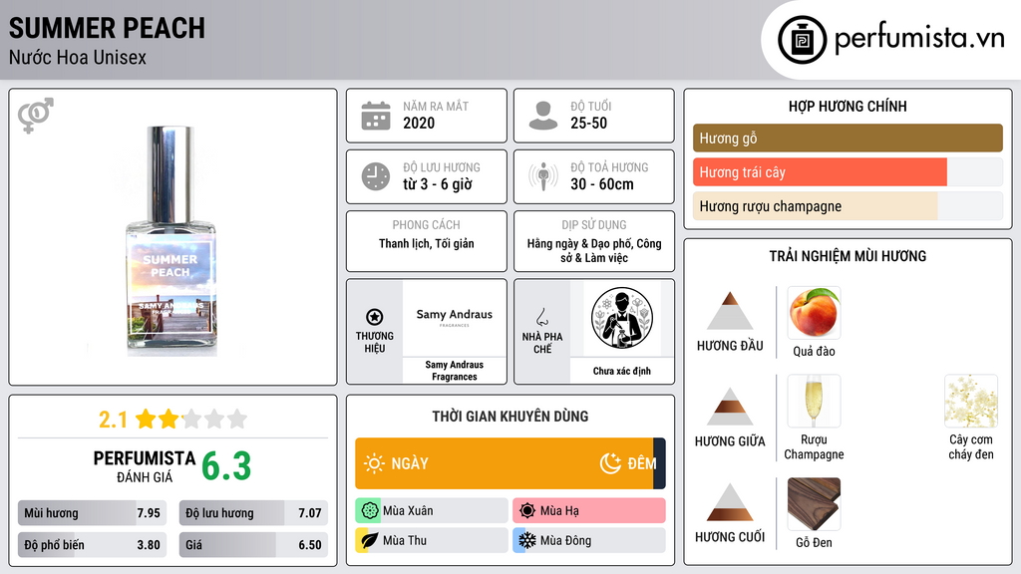
Task: Click the unisex gender symbol icon
Action: pyautogui.click(x=36, y=116)
